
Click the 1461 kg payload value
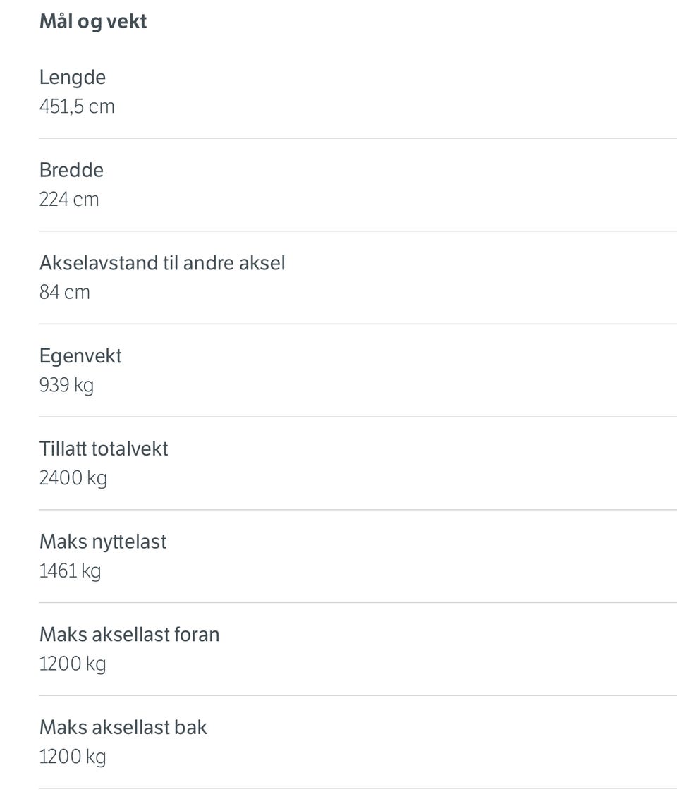point(71,571)
